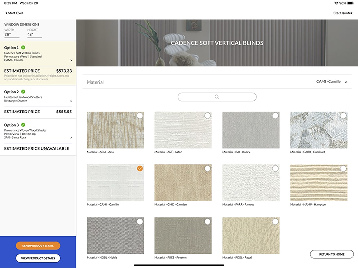Click View Product Details button
The width and height of the screenshot is (358, 268).
click(x=38, y=258)
